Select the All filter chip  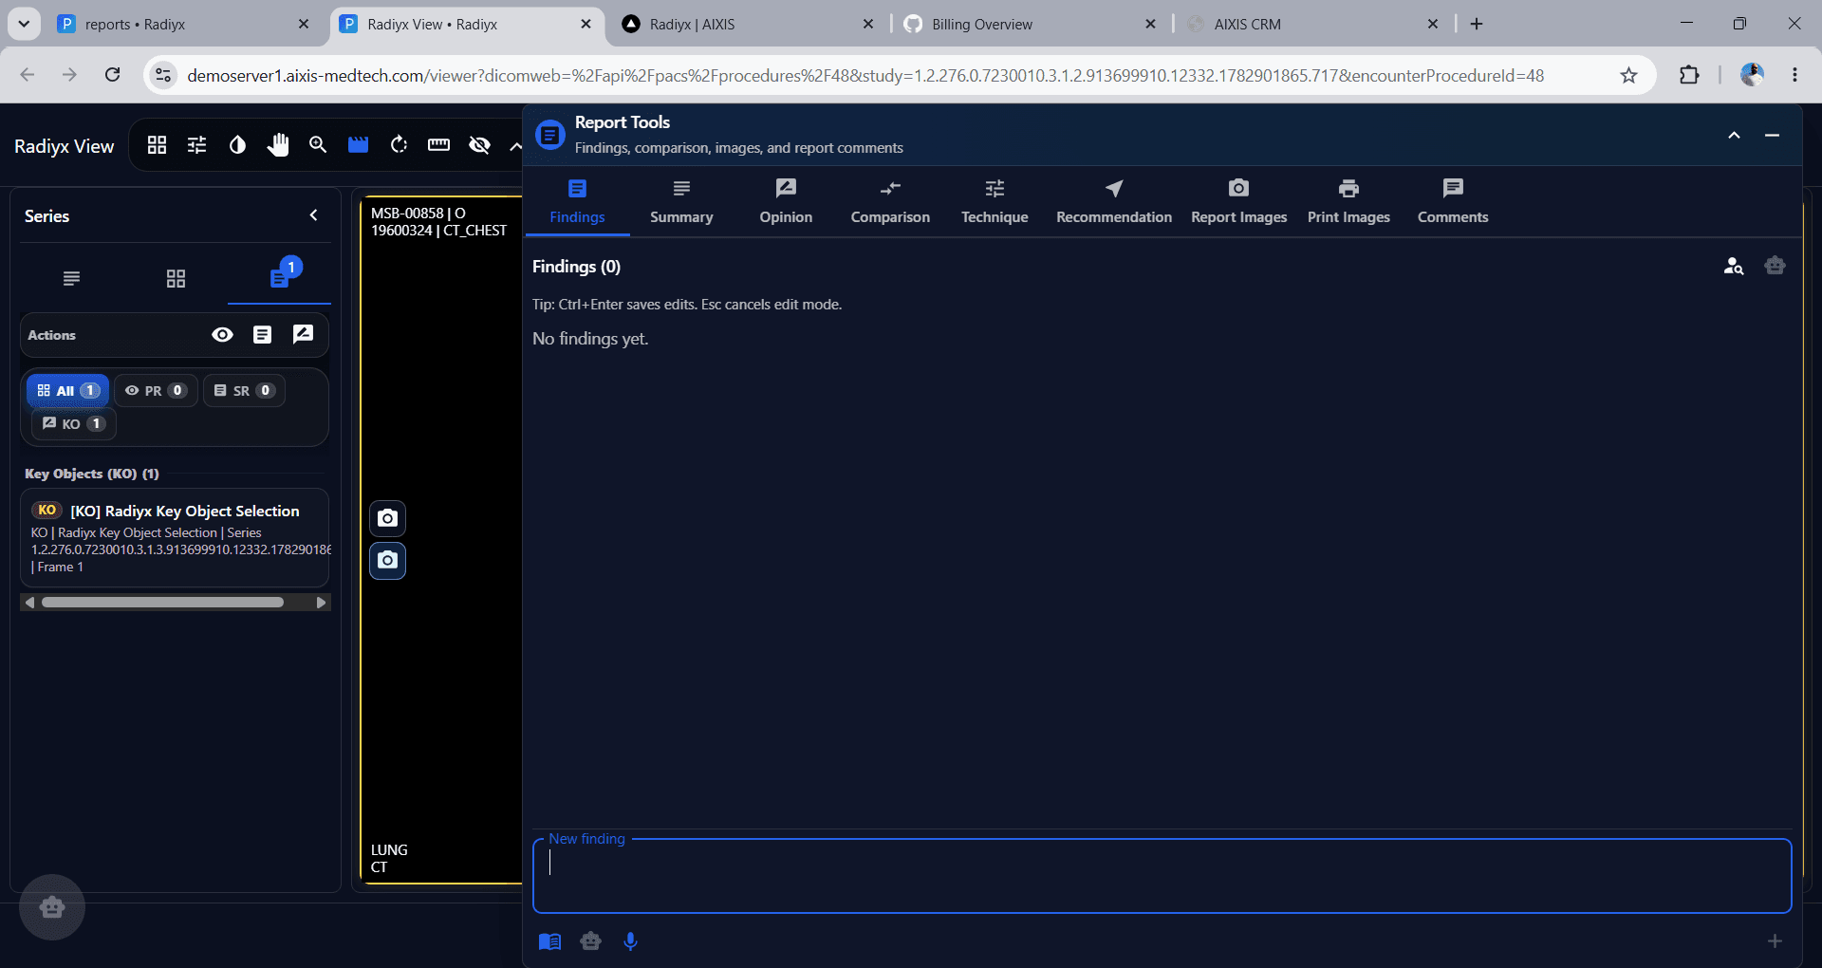(x=67, y=390)
